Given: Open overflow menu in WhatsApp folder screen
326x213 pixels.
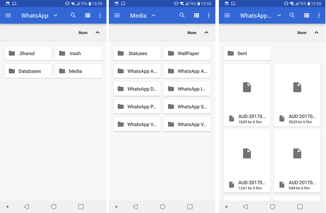Looking at the screenshot, I should (100, 15).
